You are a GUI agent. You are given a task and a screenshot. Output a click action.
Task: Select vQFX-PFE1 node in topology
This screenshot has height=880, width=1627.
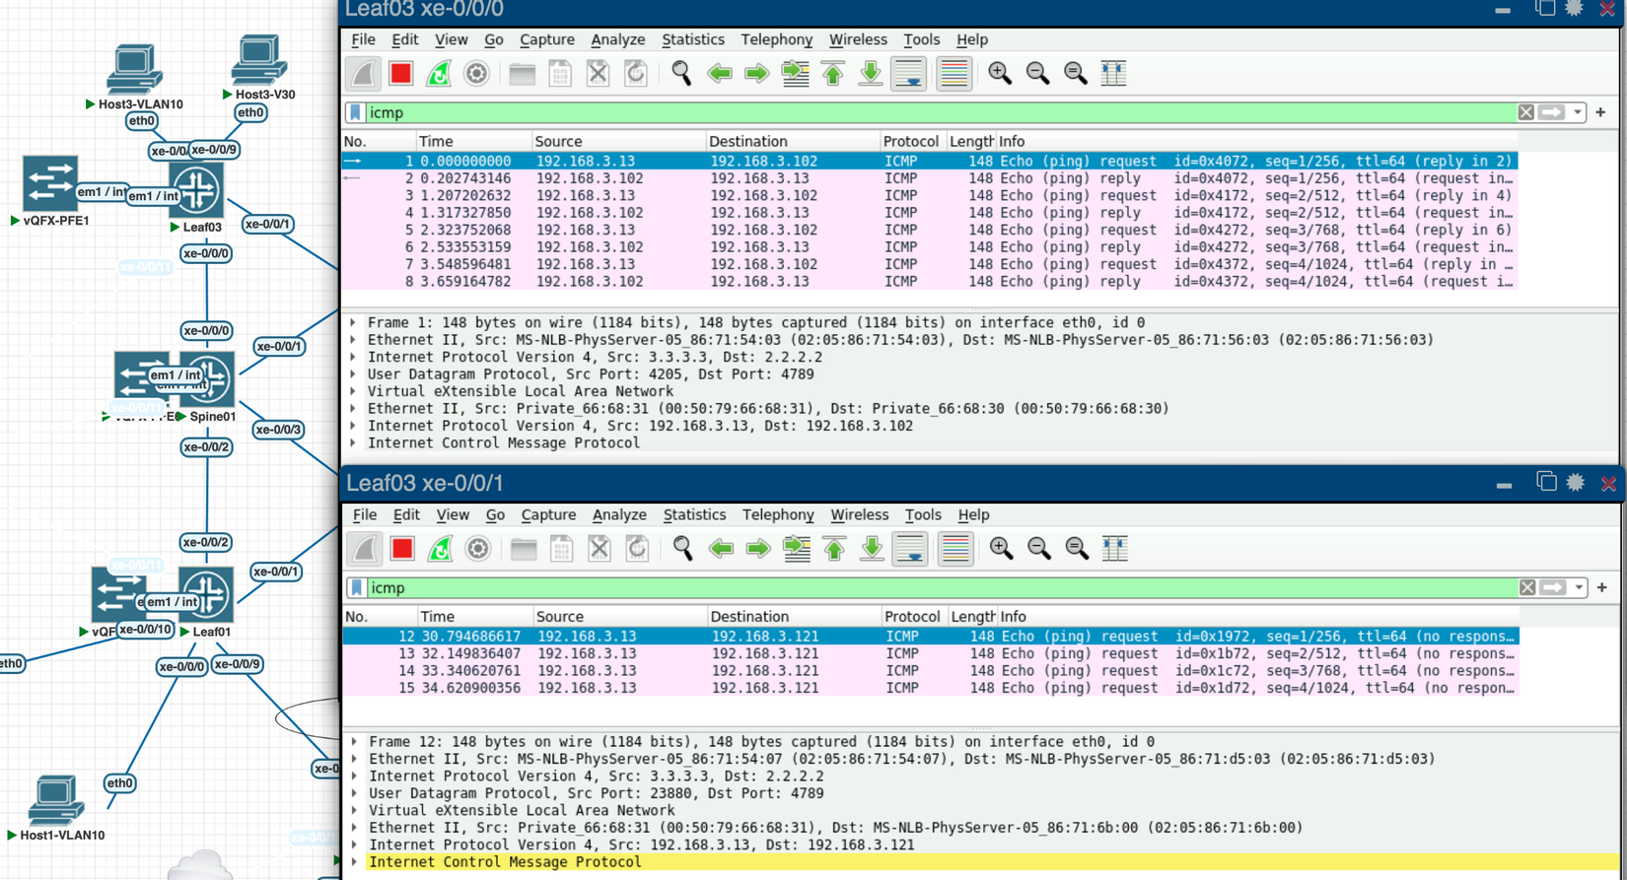pos(50,183)
